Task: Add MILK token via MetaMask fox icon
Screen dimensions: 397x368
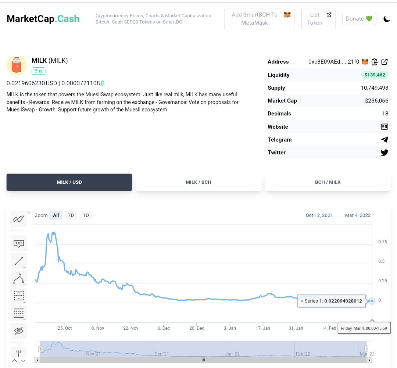Action: tap(365, 61)
